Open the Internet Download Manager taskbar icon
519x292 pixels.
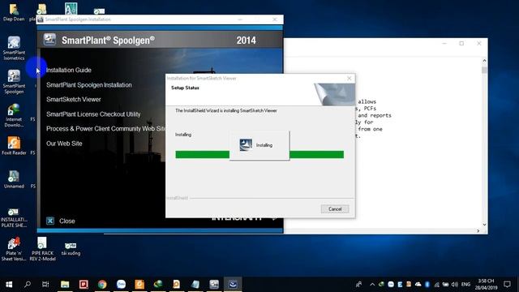pos(158,285)
